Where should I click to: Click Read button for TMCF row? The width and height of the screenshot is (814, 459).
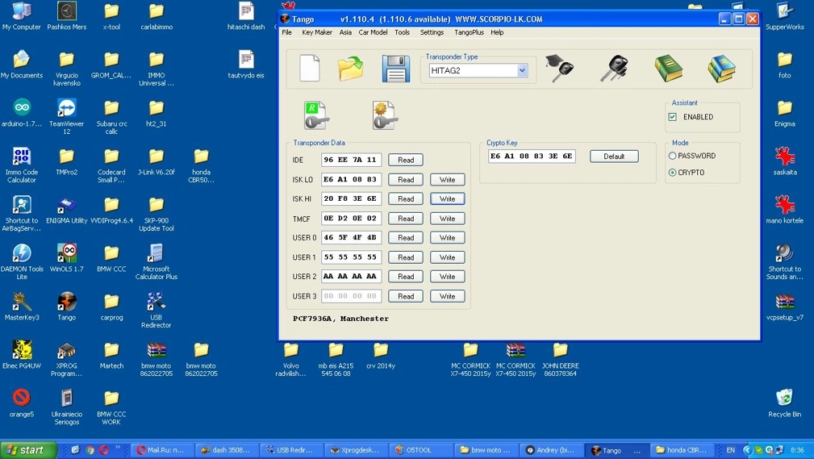coord(406,219)
